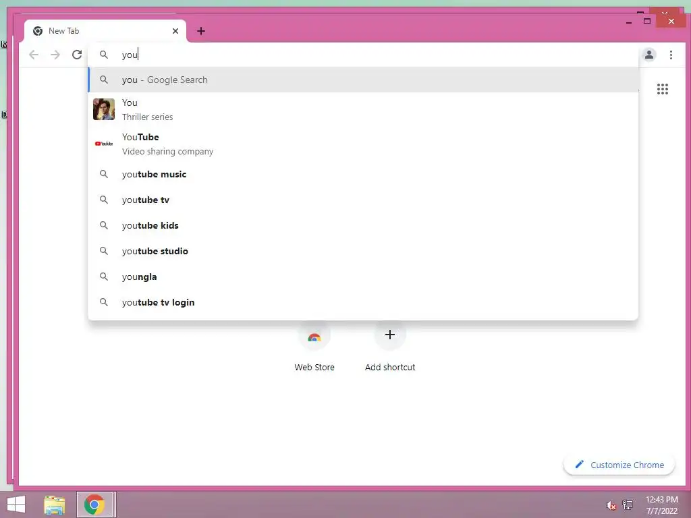Select 'you - Google Search' suggestion
691x518 pixels.
click(x=363, y=80)
